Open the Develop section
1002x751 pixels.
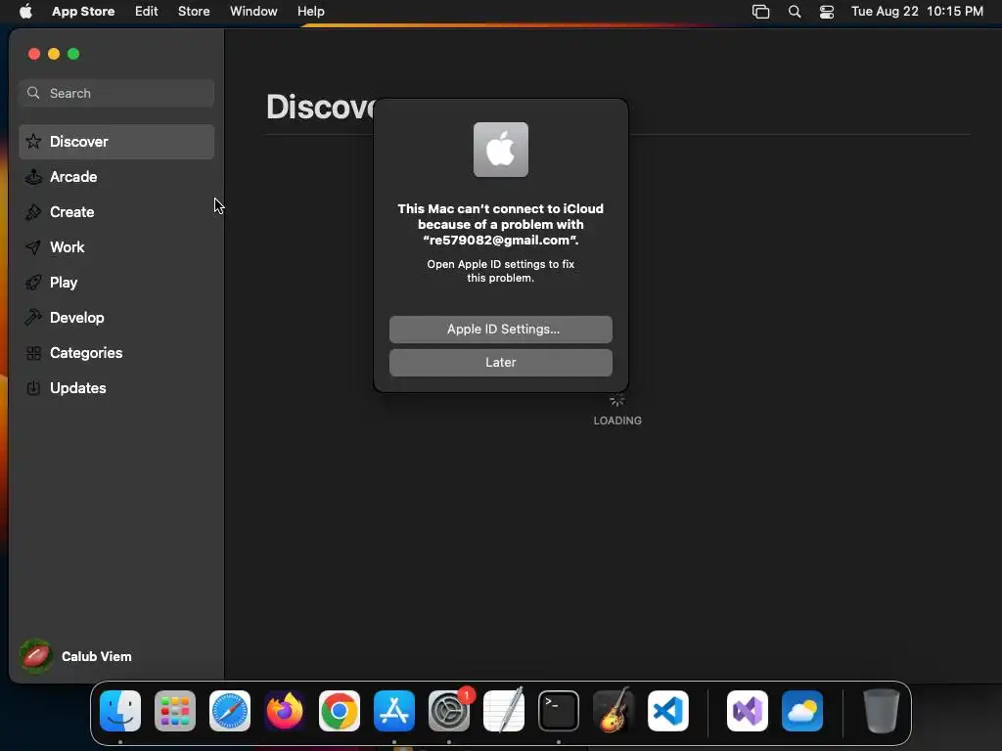(x=116, y=318)
